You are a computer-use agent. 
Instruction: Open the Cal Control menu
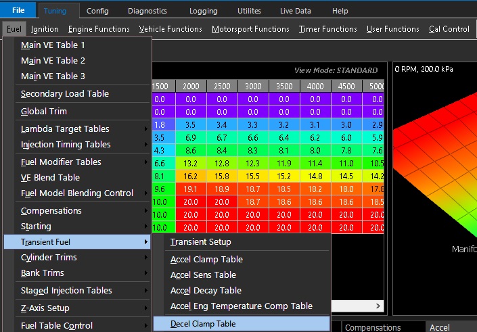(x=449, y=29)
